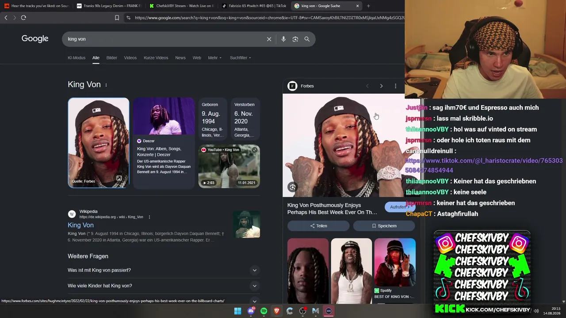
Task: Click the Weitere Fragen heading
Action: 88,256
